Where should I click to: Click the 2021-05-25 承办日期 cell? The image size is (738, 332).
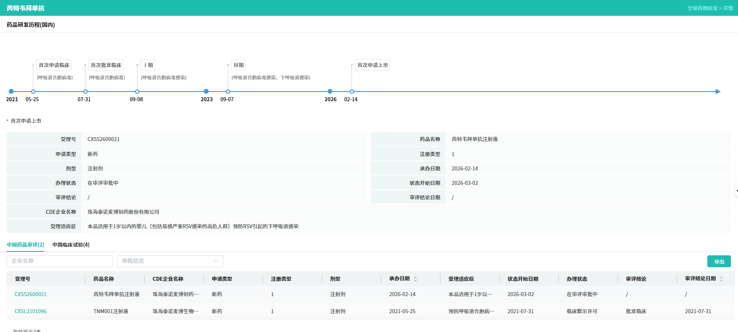402,311
